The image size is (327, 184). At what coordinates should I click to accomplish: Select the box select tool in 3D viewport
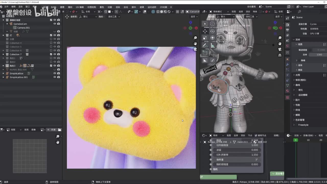[205, 24]
